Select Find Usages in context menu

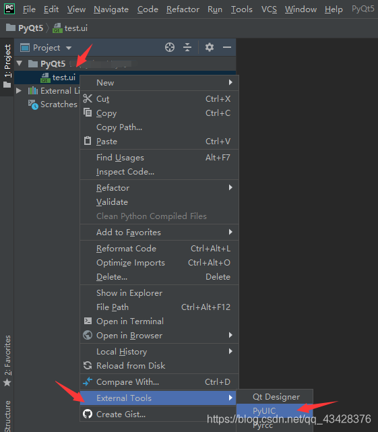159,158
